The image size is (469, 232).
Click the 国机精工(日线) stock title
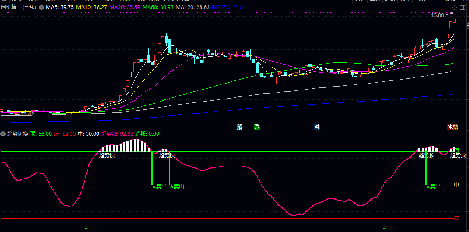coord(19,8)
